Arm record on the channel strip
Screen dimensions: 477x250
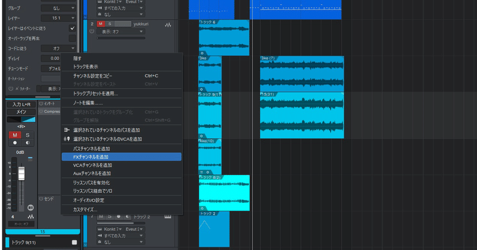[14, 143]
